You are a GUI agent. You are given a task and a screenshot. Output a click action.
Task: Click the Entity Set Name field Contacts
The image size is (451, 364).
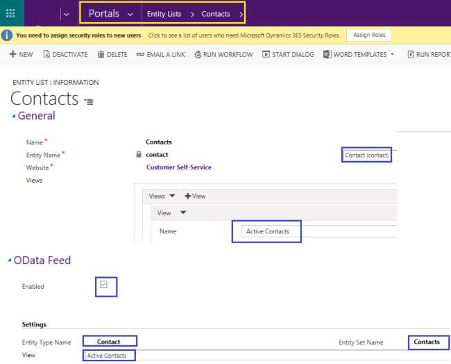coord(428,342)
